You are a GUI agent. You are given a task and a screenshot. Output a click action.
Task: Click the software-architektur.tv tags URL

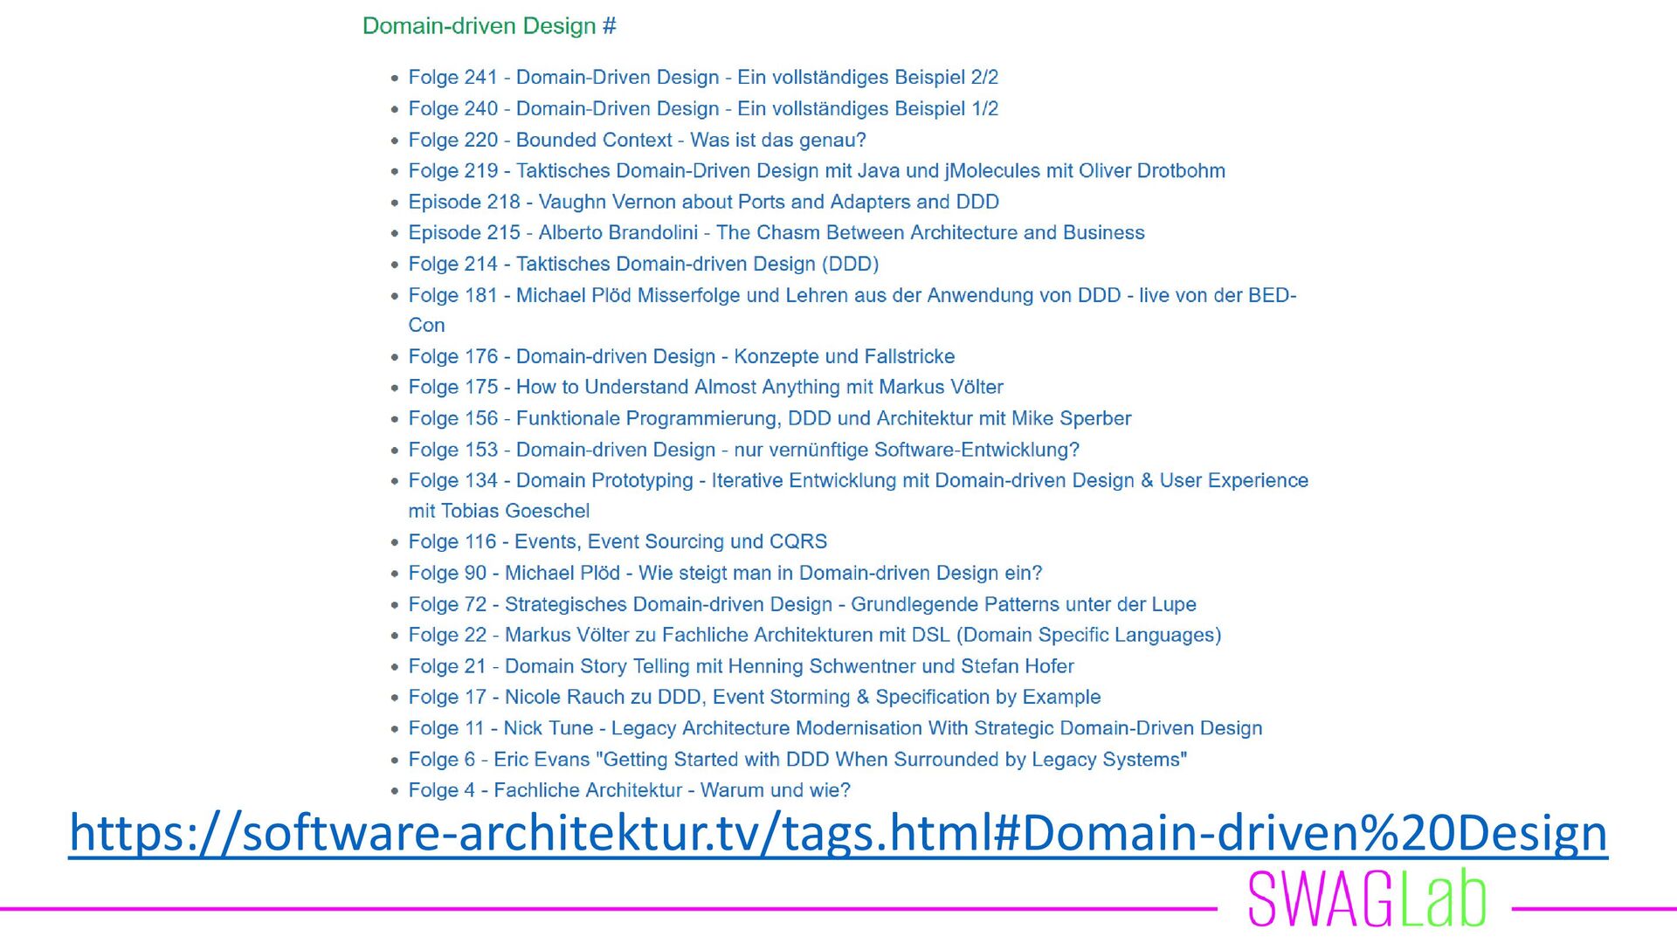pos(838,833)
